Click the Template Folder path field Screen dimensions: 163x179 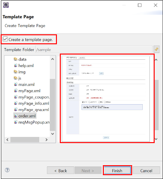click(94, 49)
